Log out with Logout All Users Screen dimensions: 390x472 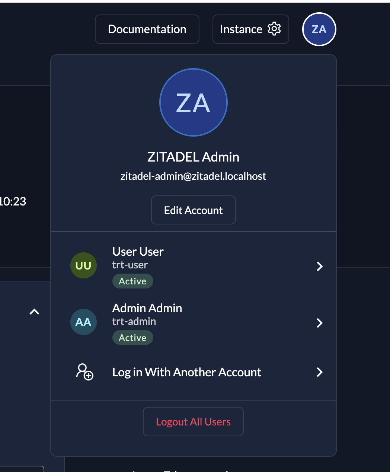193,421
